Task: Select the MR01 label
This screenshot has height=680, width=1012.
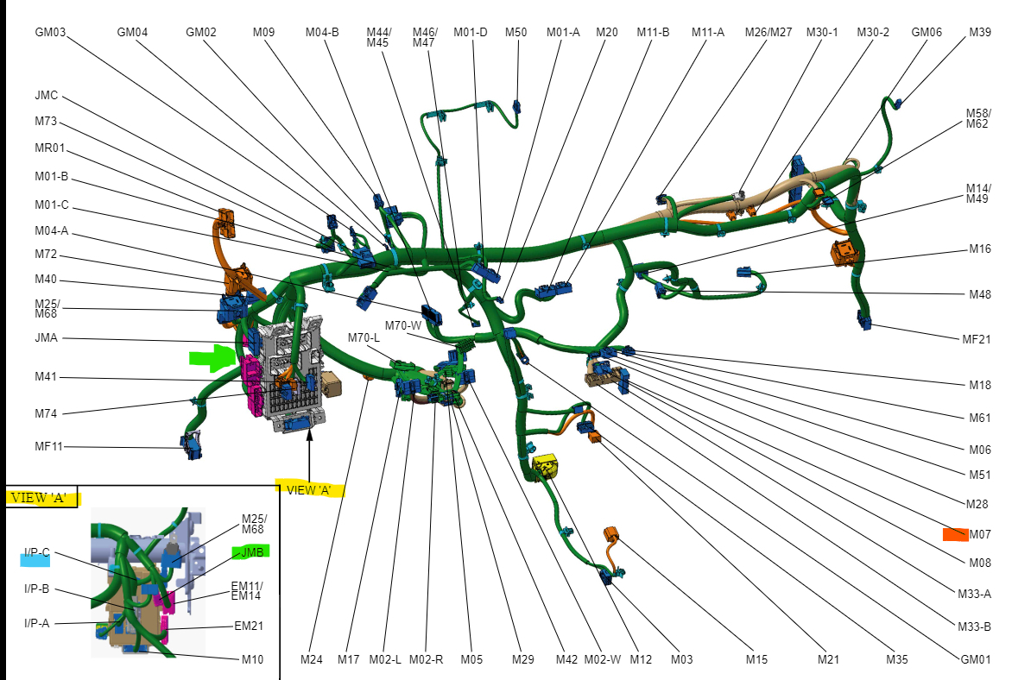Action: 50,148
